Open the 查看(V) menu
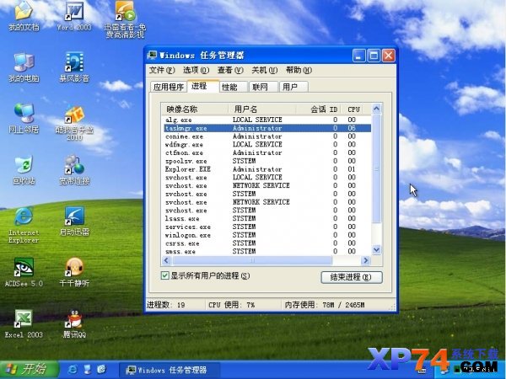 pos(230,70)
